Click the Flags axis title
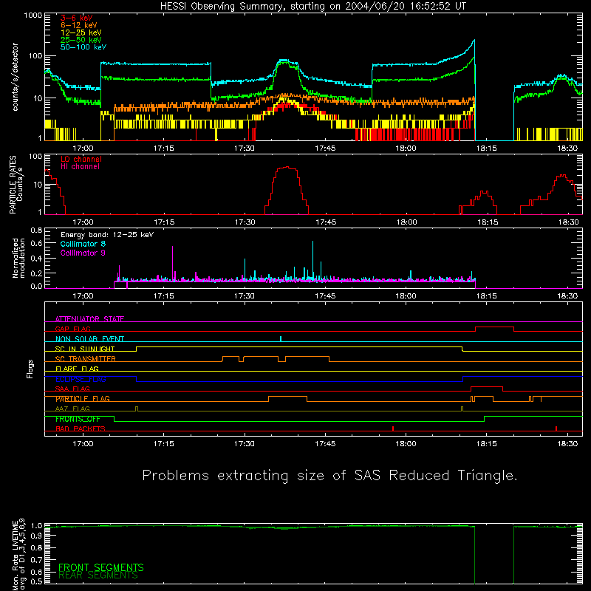The image size is (591, 591). 30,369
